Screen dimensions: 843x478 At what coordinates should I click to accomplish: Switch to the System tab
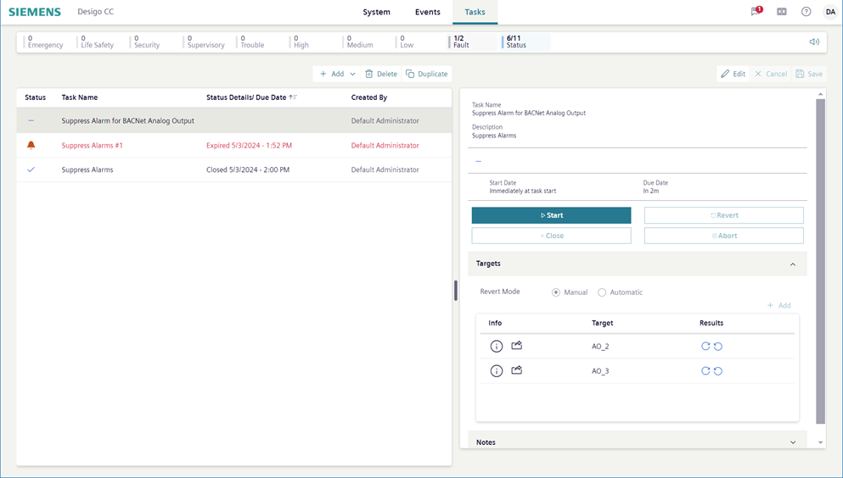click(x=376, y=12)
